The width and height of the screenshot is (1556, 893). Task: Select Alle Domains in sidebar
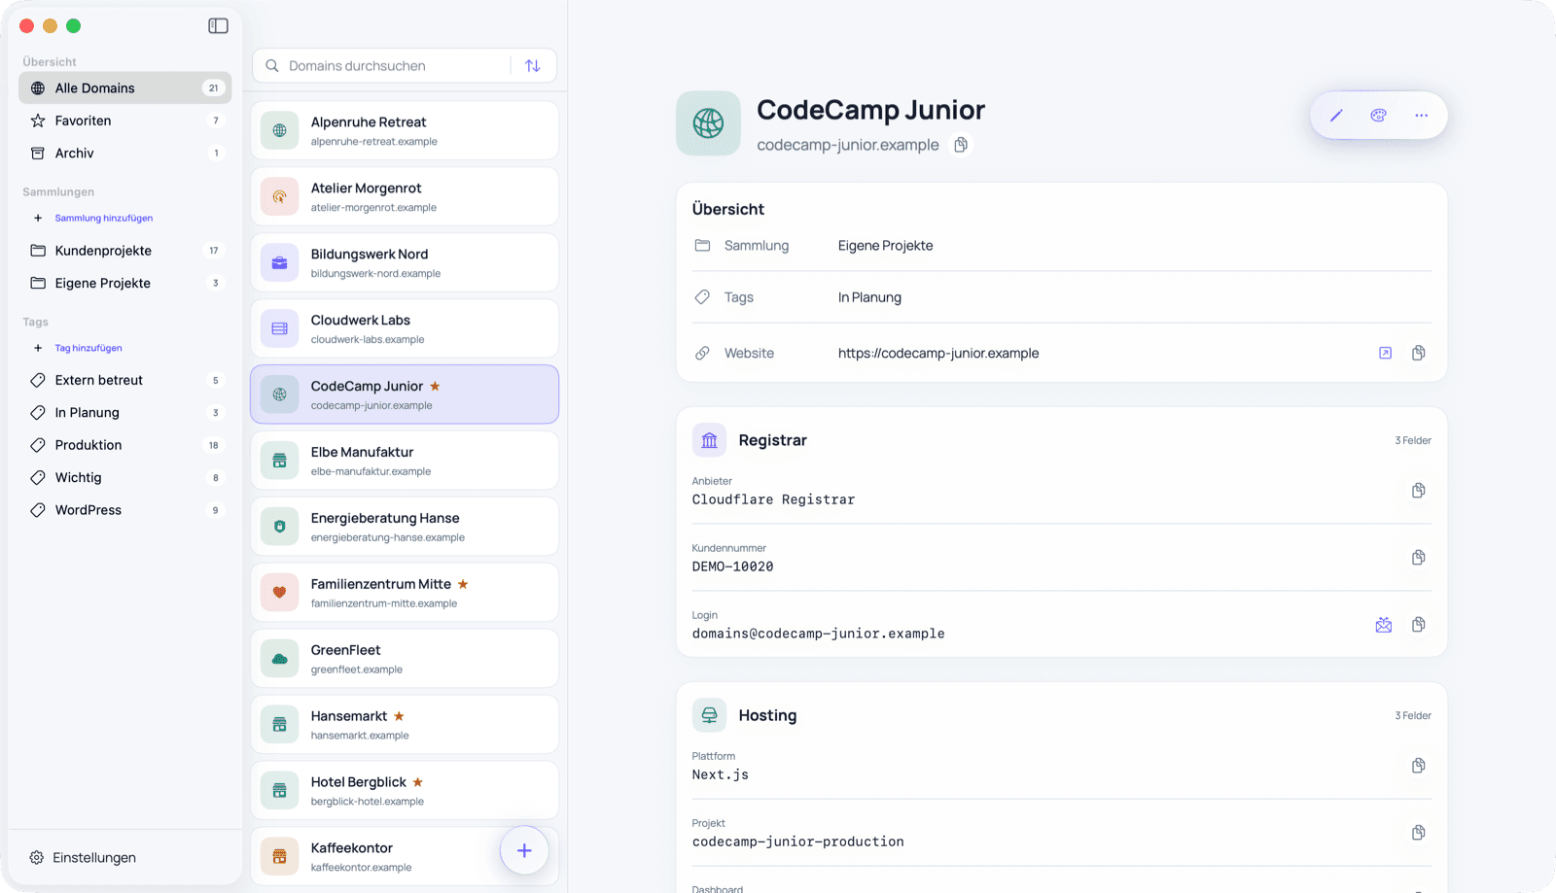pyautogui.click(x=125, y=87)
